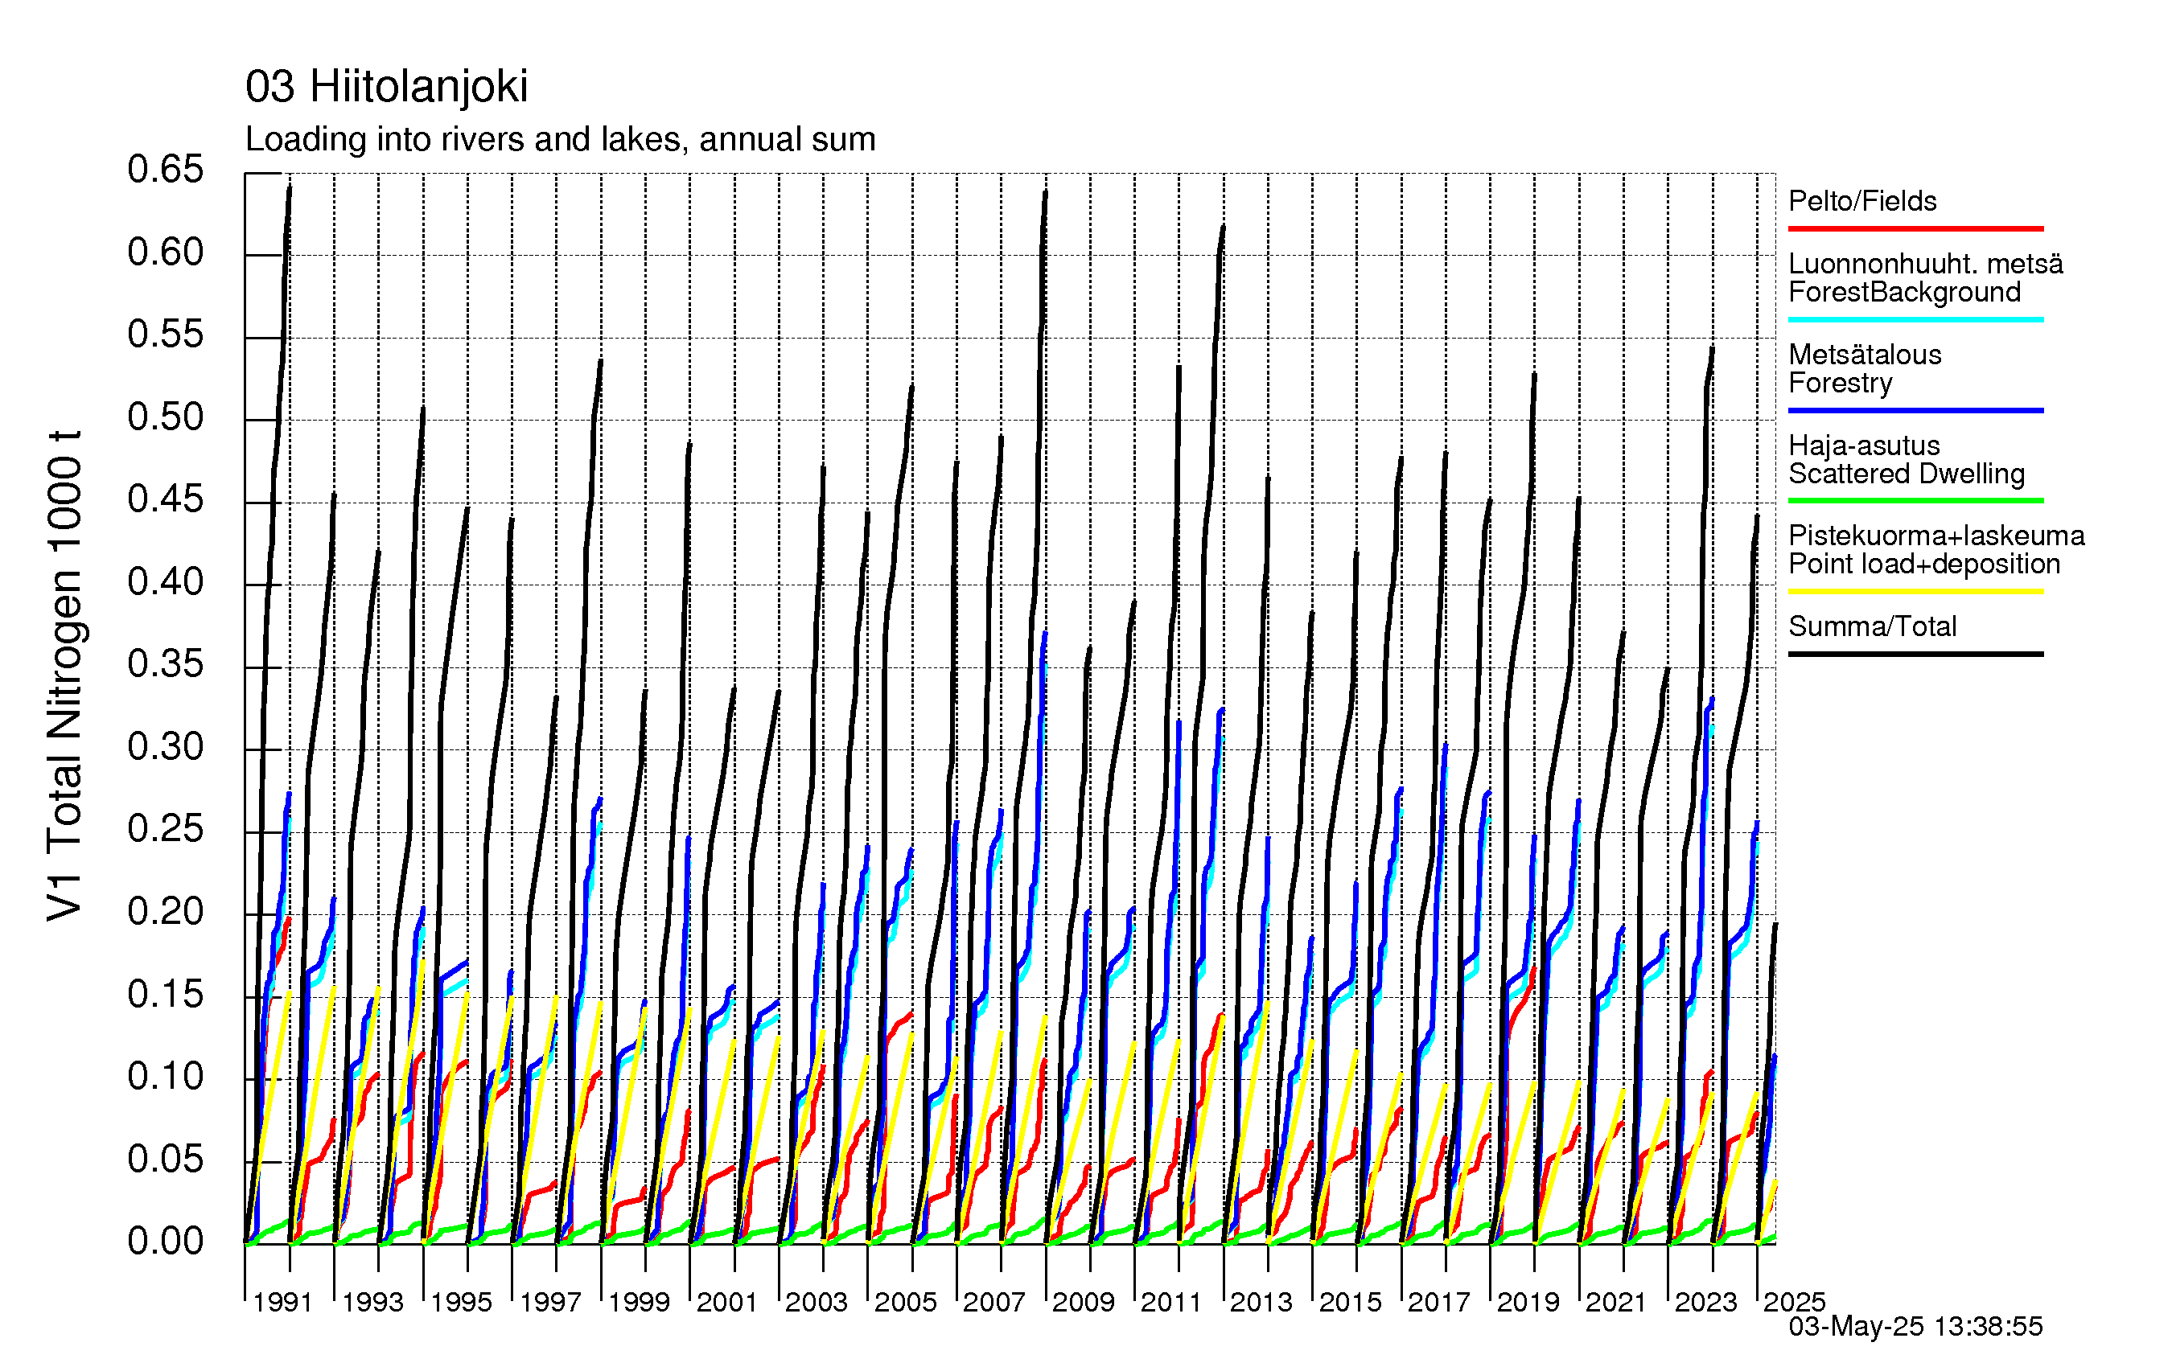
Task: Click the blue Forestry legend line
Action: [1915, 410]
